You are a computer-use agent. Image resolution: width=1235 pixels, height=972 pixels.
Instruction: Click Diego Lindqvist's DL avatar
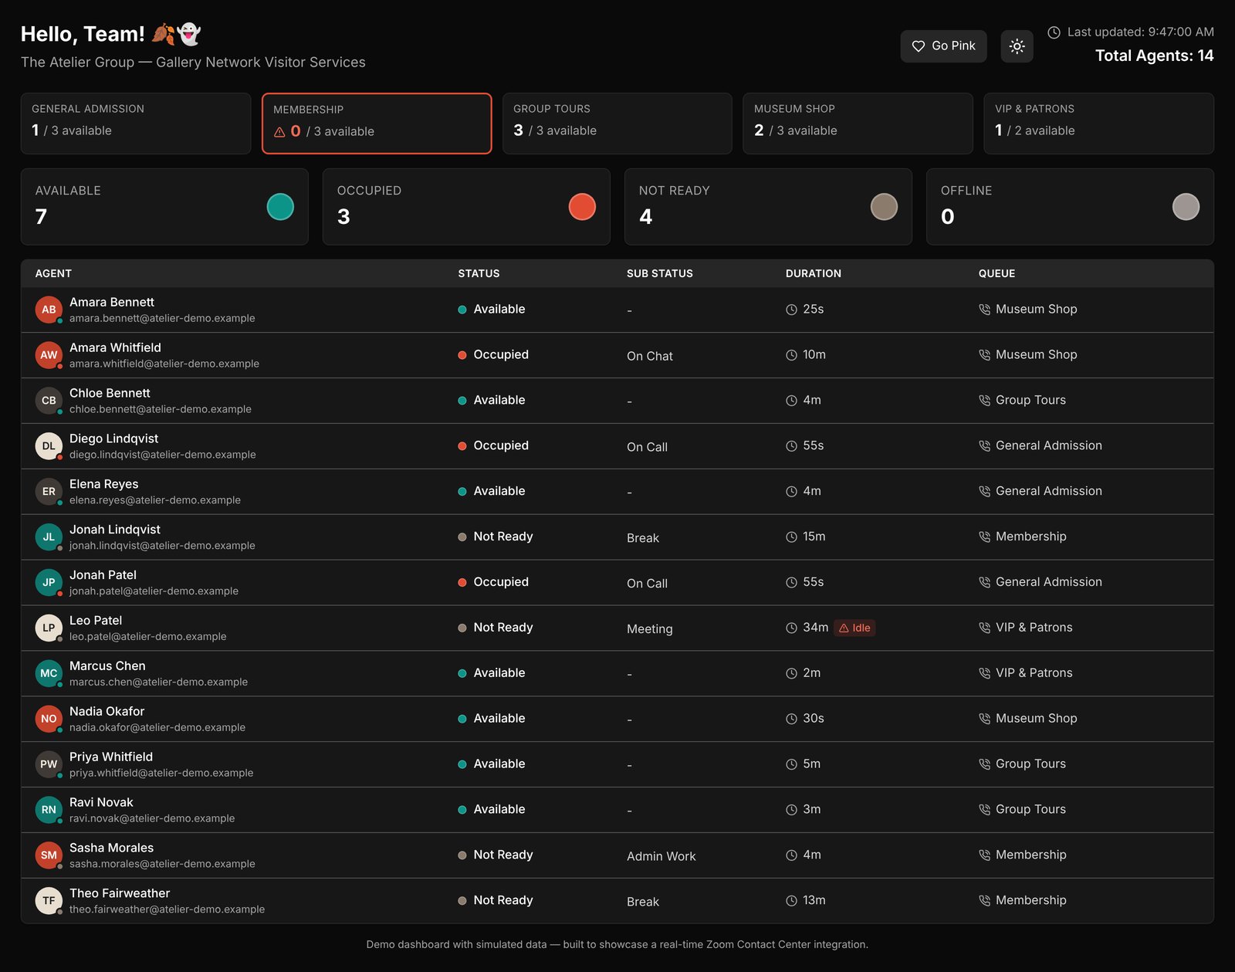click(49, 446)
